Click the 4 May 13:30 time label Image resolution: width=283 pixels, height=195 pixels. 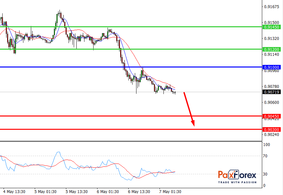point(14,191)
